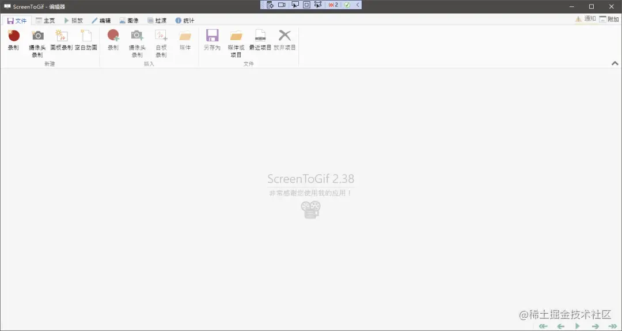Go to the next frame
622x331 pixels.
point(596,326)
